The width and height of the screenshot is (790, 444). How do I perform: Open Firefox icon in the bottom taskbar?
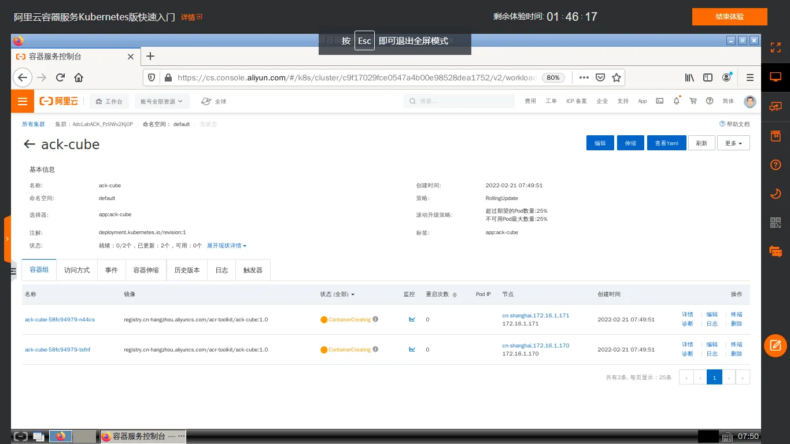pyautogui.click(x=61, y=436)
